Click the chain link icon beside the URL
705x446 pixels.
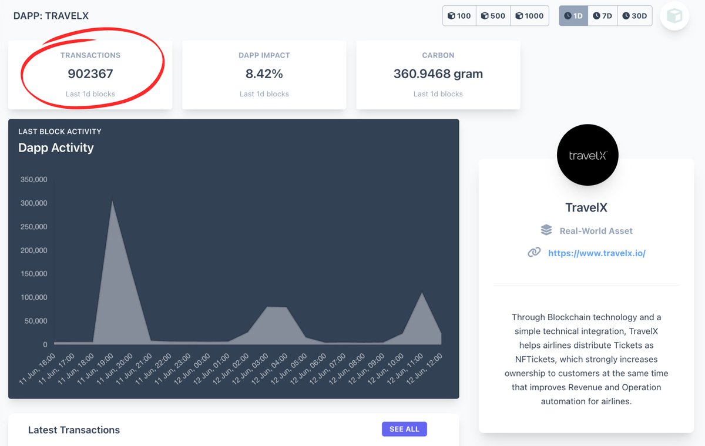[534, 253]
